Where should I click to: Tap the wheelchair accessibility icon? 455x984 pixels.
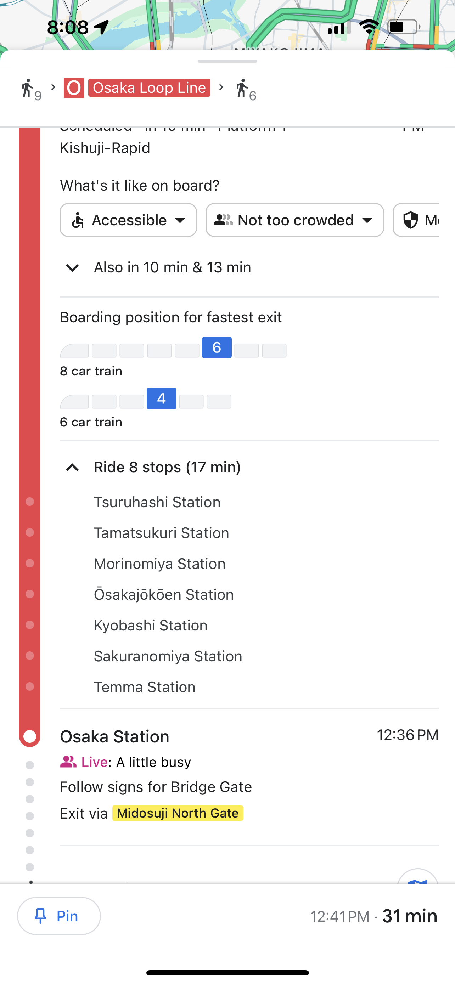(x=78, y=220)
